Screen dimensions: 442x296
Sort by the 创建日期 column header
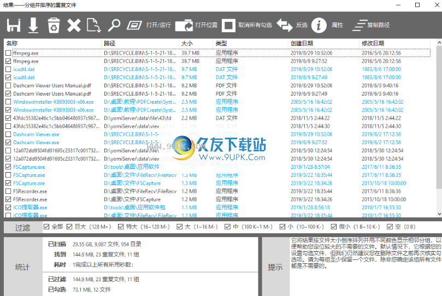[323, 43]
